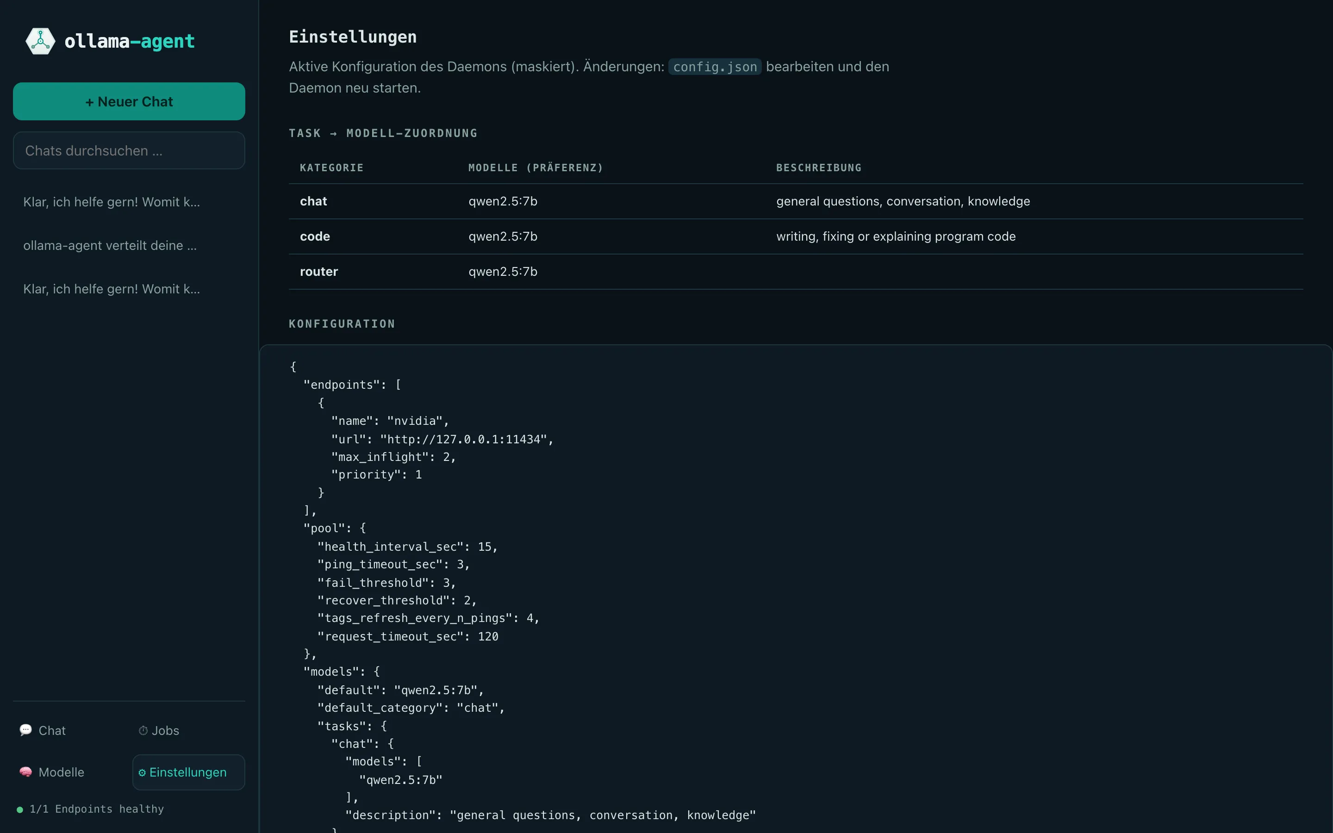Click the speech bubble Chat icon
The width and height of the screenshot is (1333, 833).
[25, 730]
